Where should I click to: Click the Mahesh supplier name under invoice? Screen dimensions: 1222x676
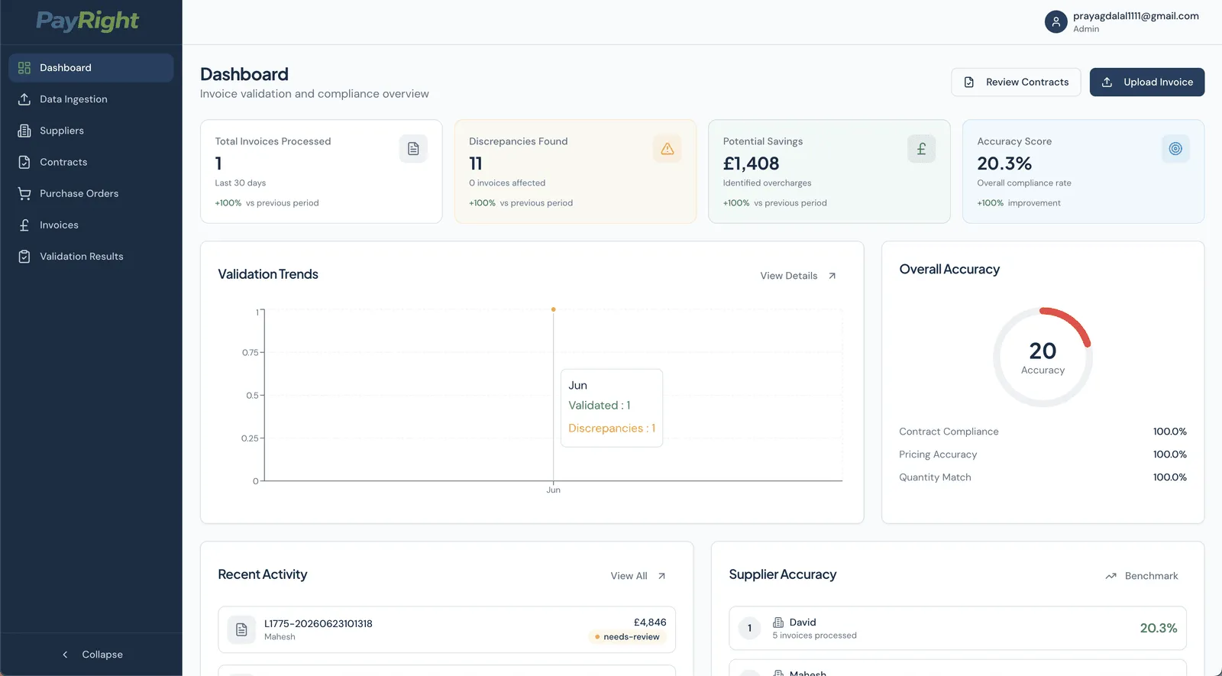click(x=280, y=637)
